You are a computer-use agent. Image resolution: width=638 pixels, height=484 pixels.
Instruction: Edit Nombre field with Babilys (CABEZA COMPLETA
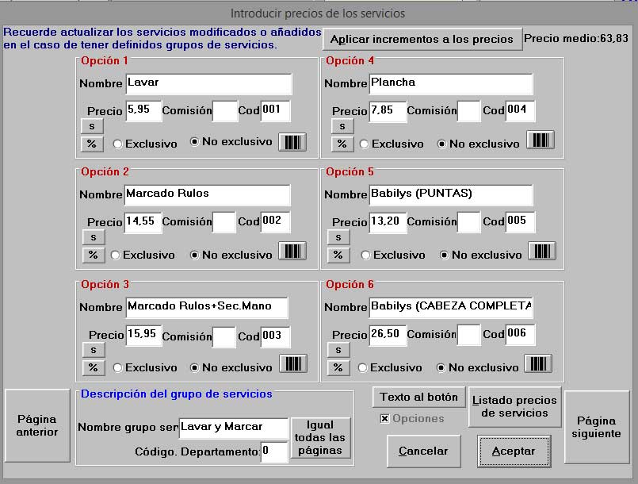coord(451,308)
